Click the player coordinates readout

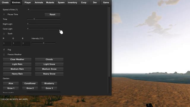[x=14, y=99]
